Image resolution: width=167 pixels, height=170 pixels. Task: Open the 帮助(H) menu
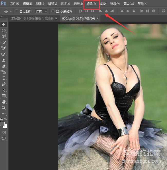(143, 4)
